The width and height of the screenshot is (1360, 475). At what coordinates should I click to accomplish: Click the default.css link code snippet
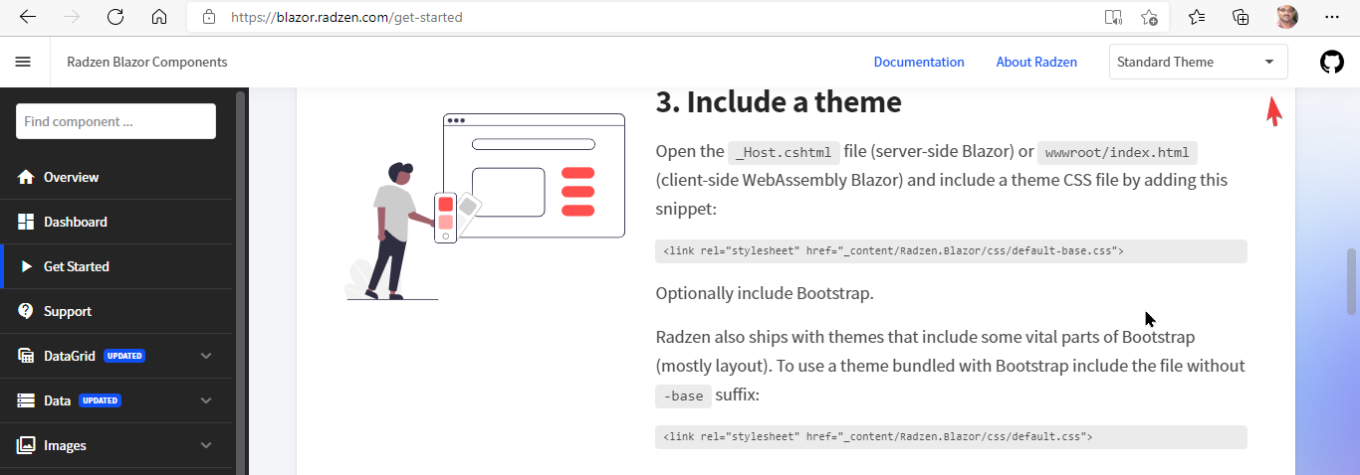click(951, 437)
